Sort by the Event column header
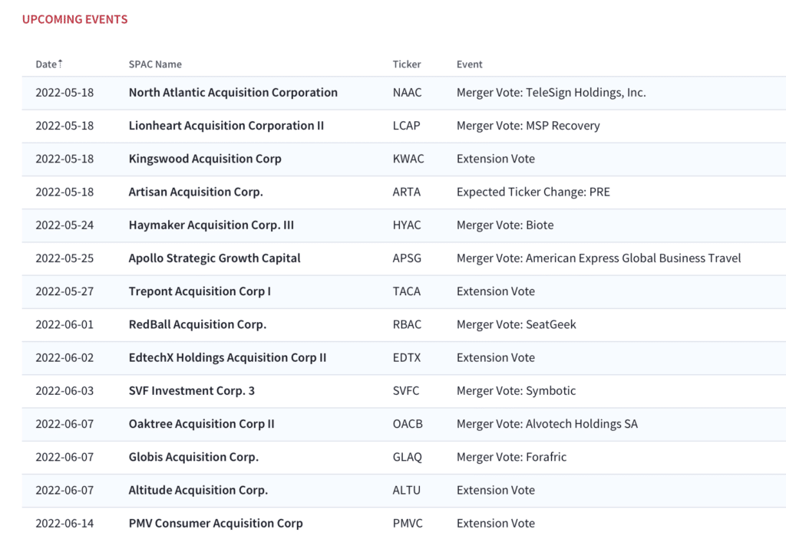Viewport: 786px width, 539px height. [x=469, y=64]
